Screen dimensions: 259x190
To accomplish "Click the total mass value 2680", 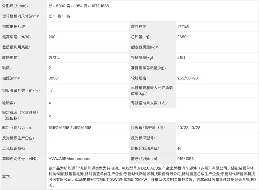I will pos(182,37).
